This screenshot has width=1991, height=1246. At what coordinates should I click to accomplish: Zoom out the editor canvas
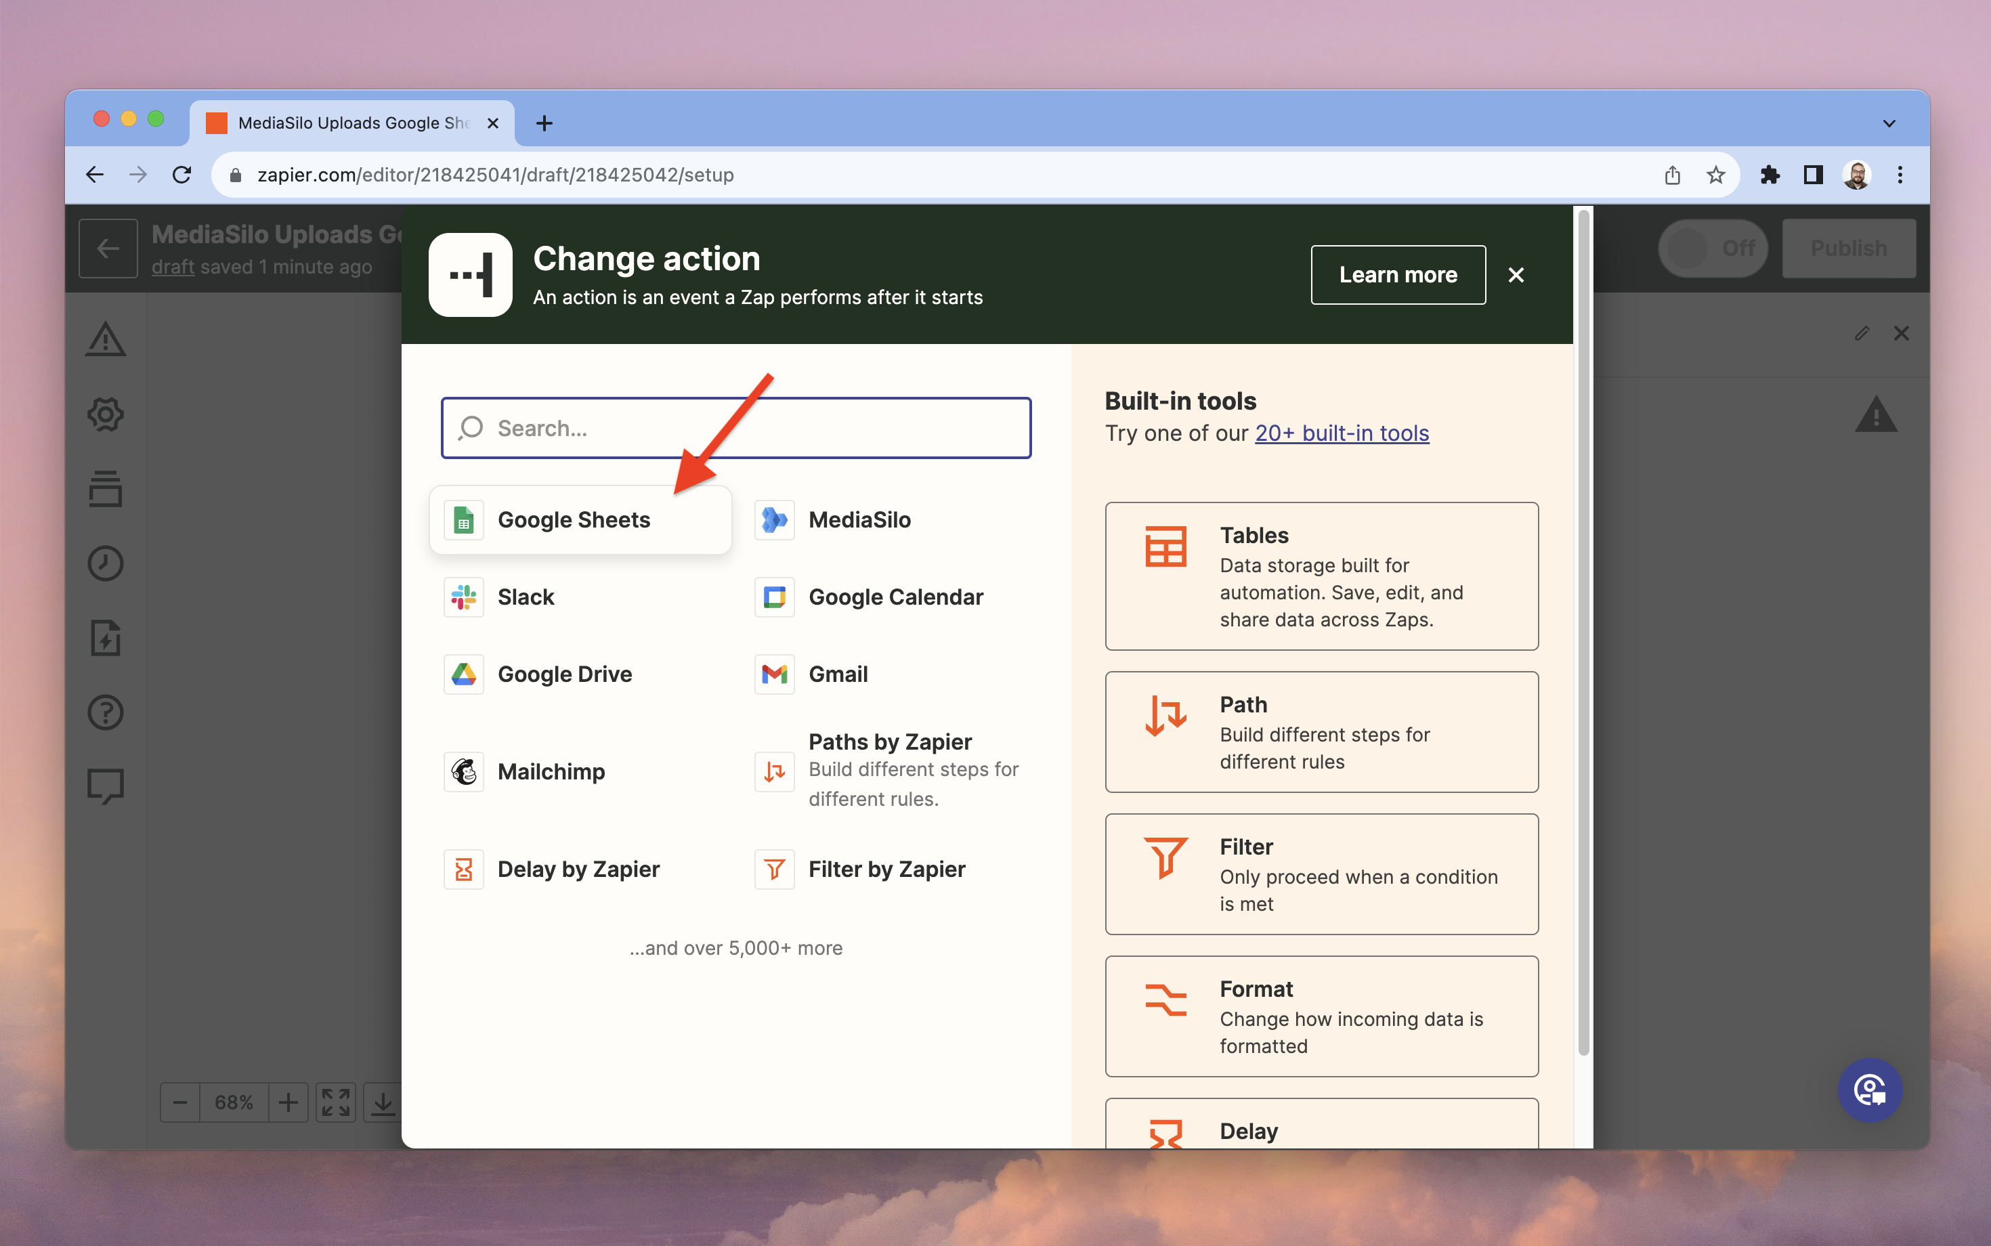tap(180, 1102)
